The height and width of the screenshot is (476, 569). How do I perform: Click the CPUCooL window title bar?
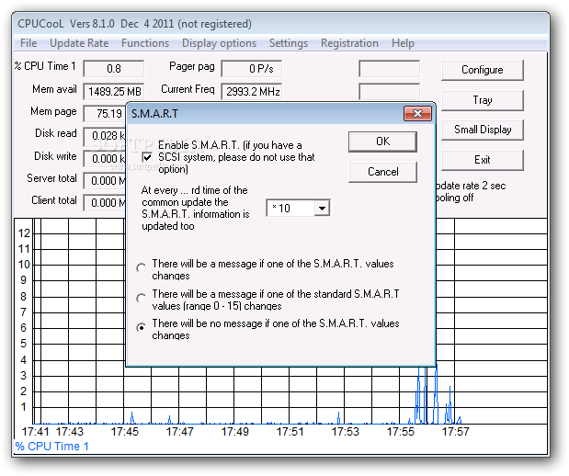pyautogui.click(x=279, y=24)
